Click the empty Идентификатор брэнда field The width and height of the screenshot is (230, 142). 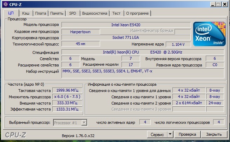[183, 31]
